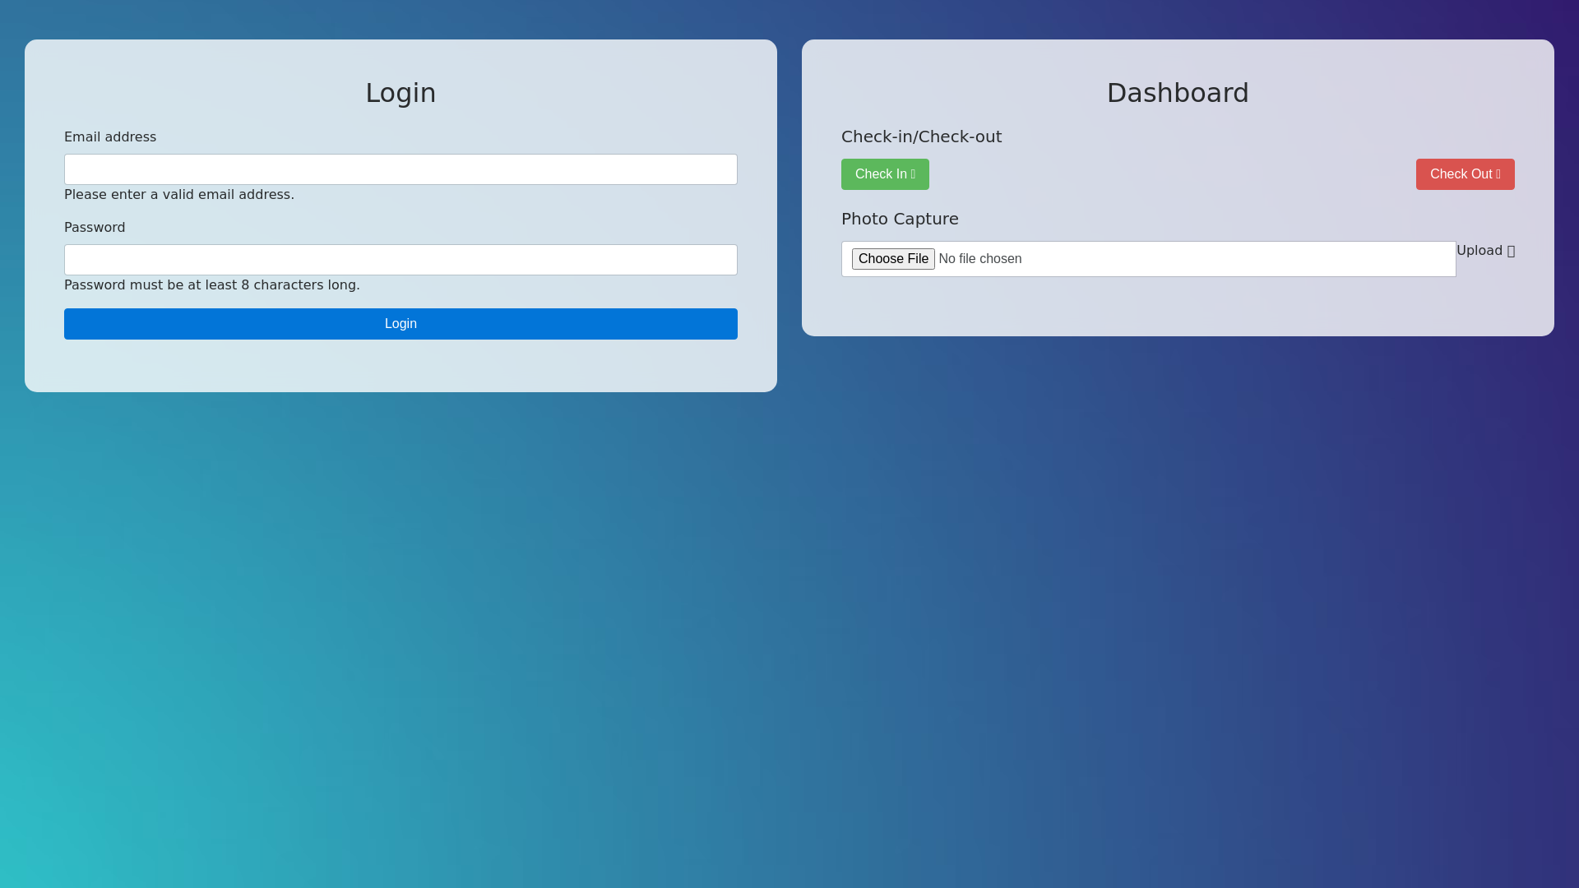Click the password length hint text
Viewport: 1579px width, 888px height.
pyautogui.click(x=212, y=285)
